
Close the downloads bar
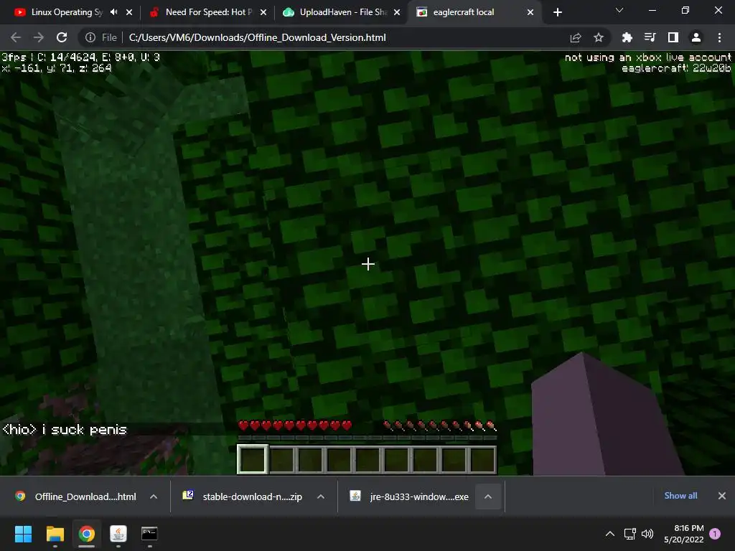722,496
